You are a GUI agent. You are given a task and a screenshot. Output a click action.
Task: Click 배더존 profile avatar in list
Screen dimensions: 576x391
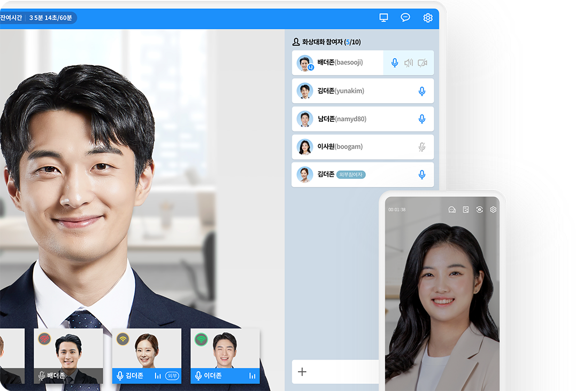tap(305, 63)
